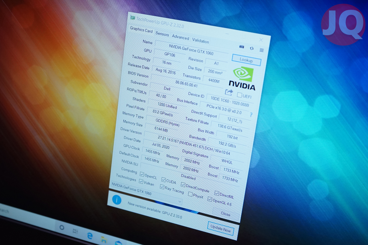Click the Revision value A1

[217, 63]
